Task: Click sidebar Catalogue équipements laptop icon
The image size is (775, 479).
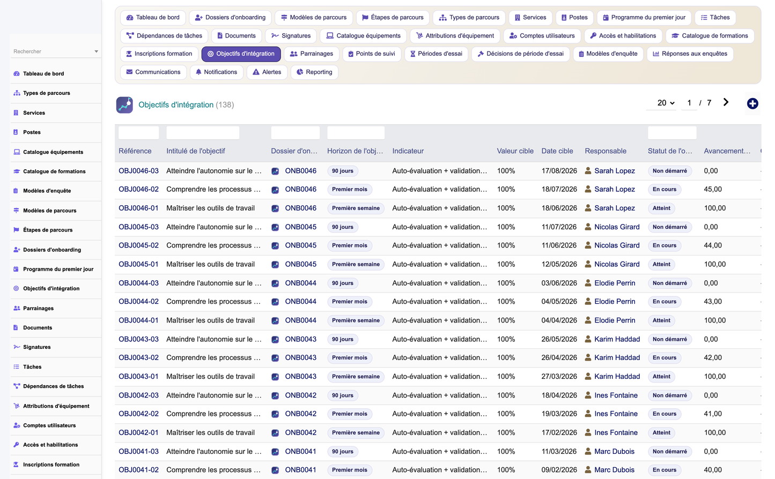Action: pyautogui.click(x=17, y=152)
